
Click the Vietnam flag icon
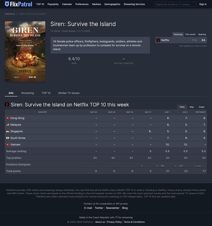[x=8, y=144]
